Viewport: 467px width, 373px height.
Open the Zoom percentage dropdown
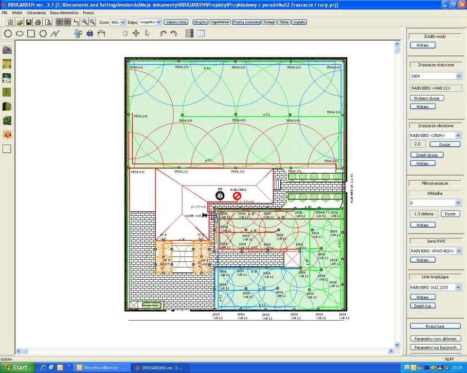[x=122, y=22]
